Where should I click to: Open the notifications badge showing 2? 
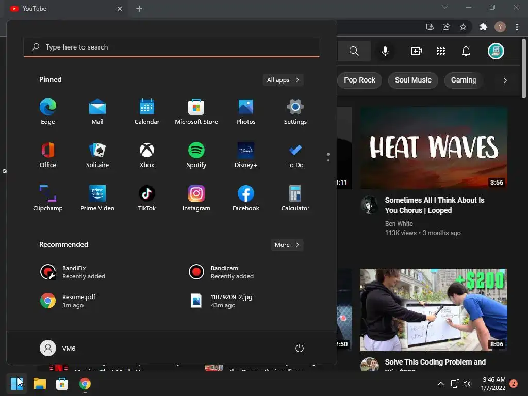coord(514,384)
